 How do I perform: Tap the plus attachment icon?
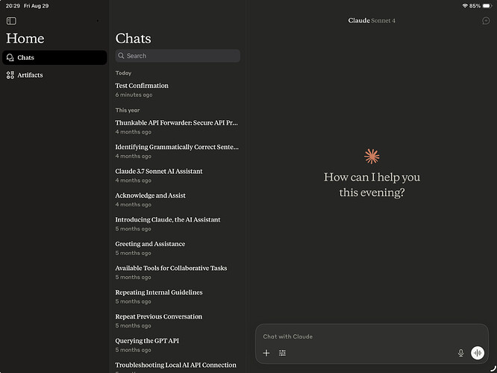pos(266,353)
